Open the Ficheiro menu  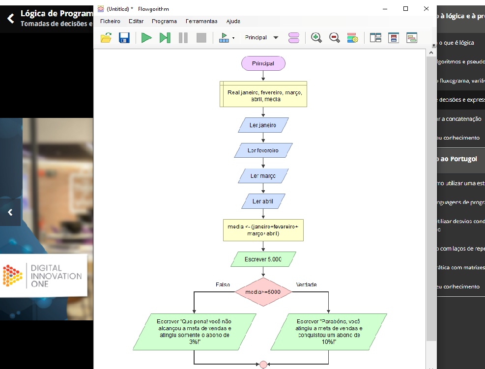point(110,21)
